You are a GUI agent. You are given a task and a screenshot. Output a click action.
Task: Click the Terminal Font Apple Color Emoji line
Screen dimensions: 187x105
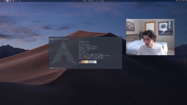coord(91,54)
